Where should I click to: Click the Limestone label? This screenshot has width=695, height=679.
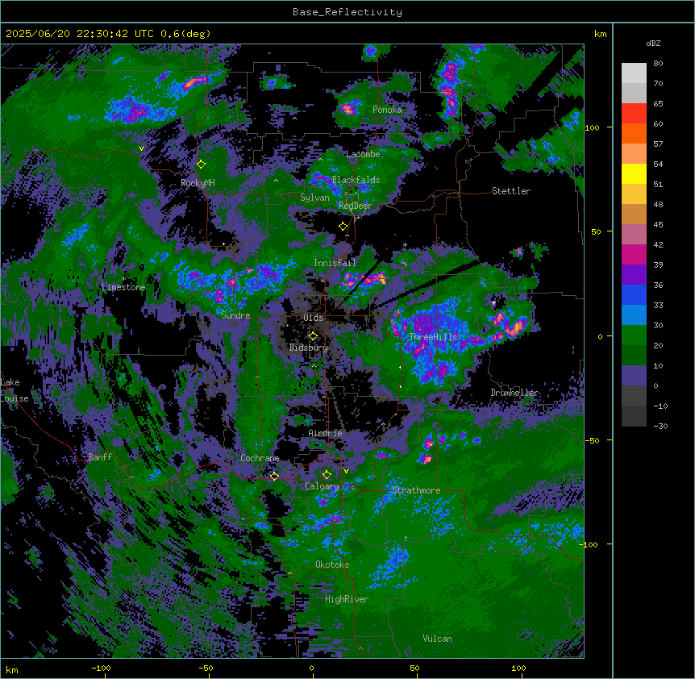click(123, 287)
